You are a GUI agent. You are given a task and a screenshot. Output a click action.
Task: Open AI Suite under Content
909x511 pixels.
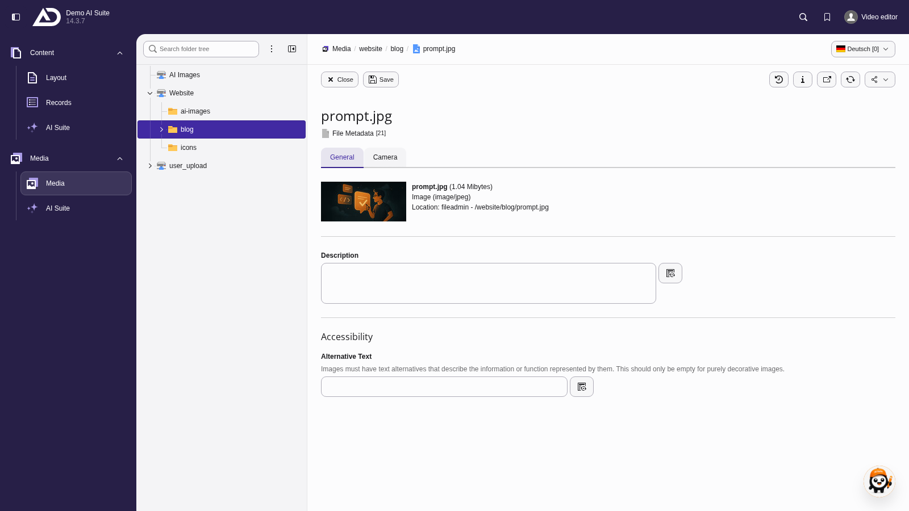(76, 128)
